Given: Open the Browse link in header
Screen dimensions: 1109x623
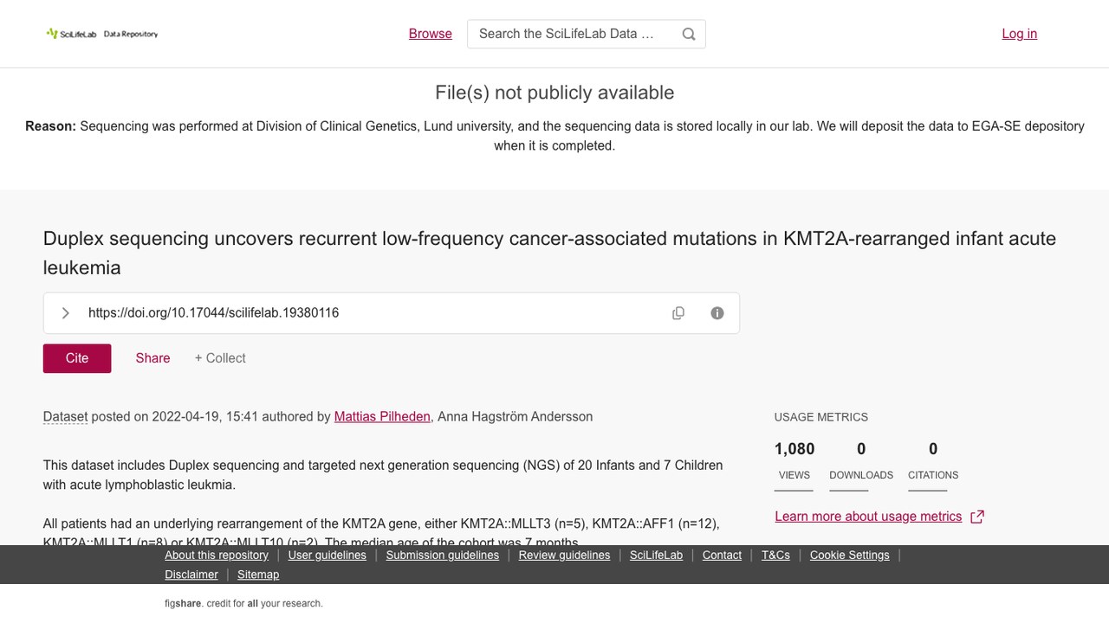Looking at the screenshot, I should (431, 34).
